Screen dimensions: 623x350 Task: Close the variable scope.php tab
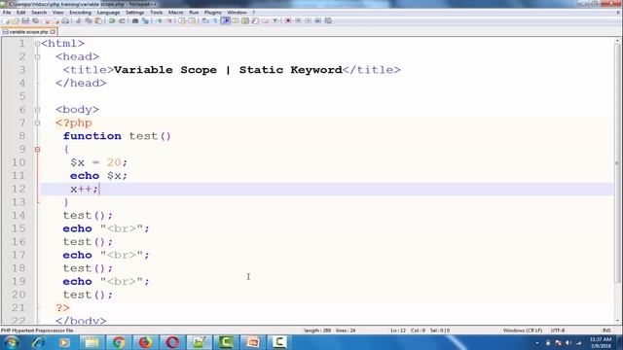tap(53, 32)
